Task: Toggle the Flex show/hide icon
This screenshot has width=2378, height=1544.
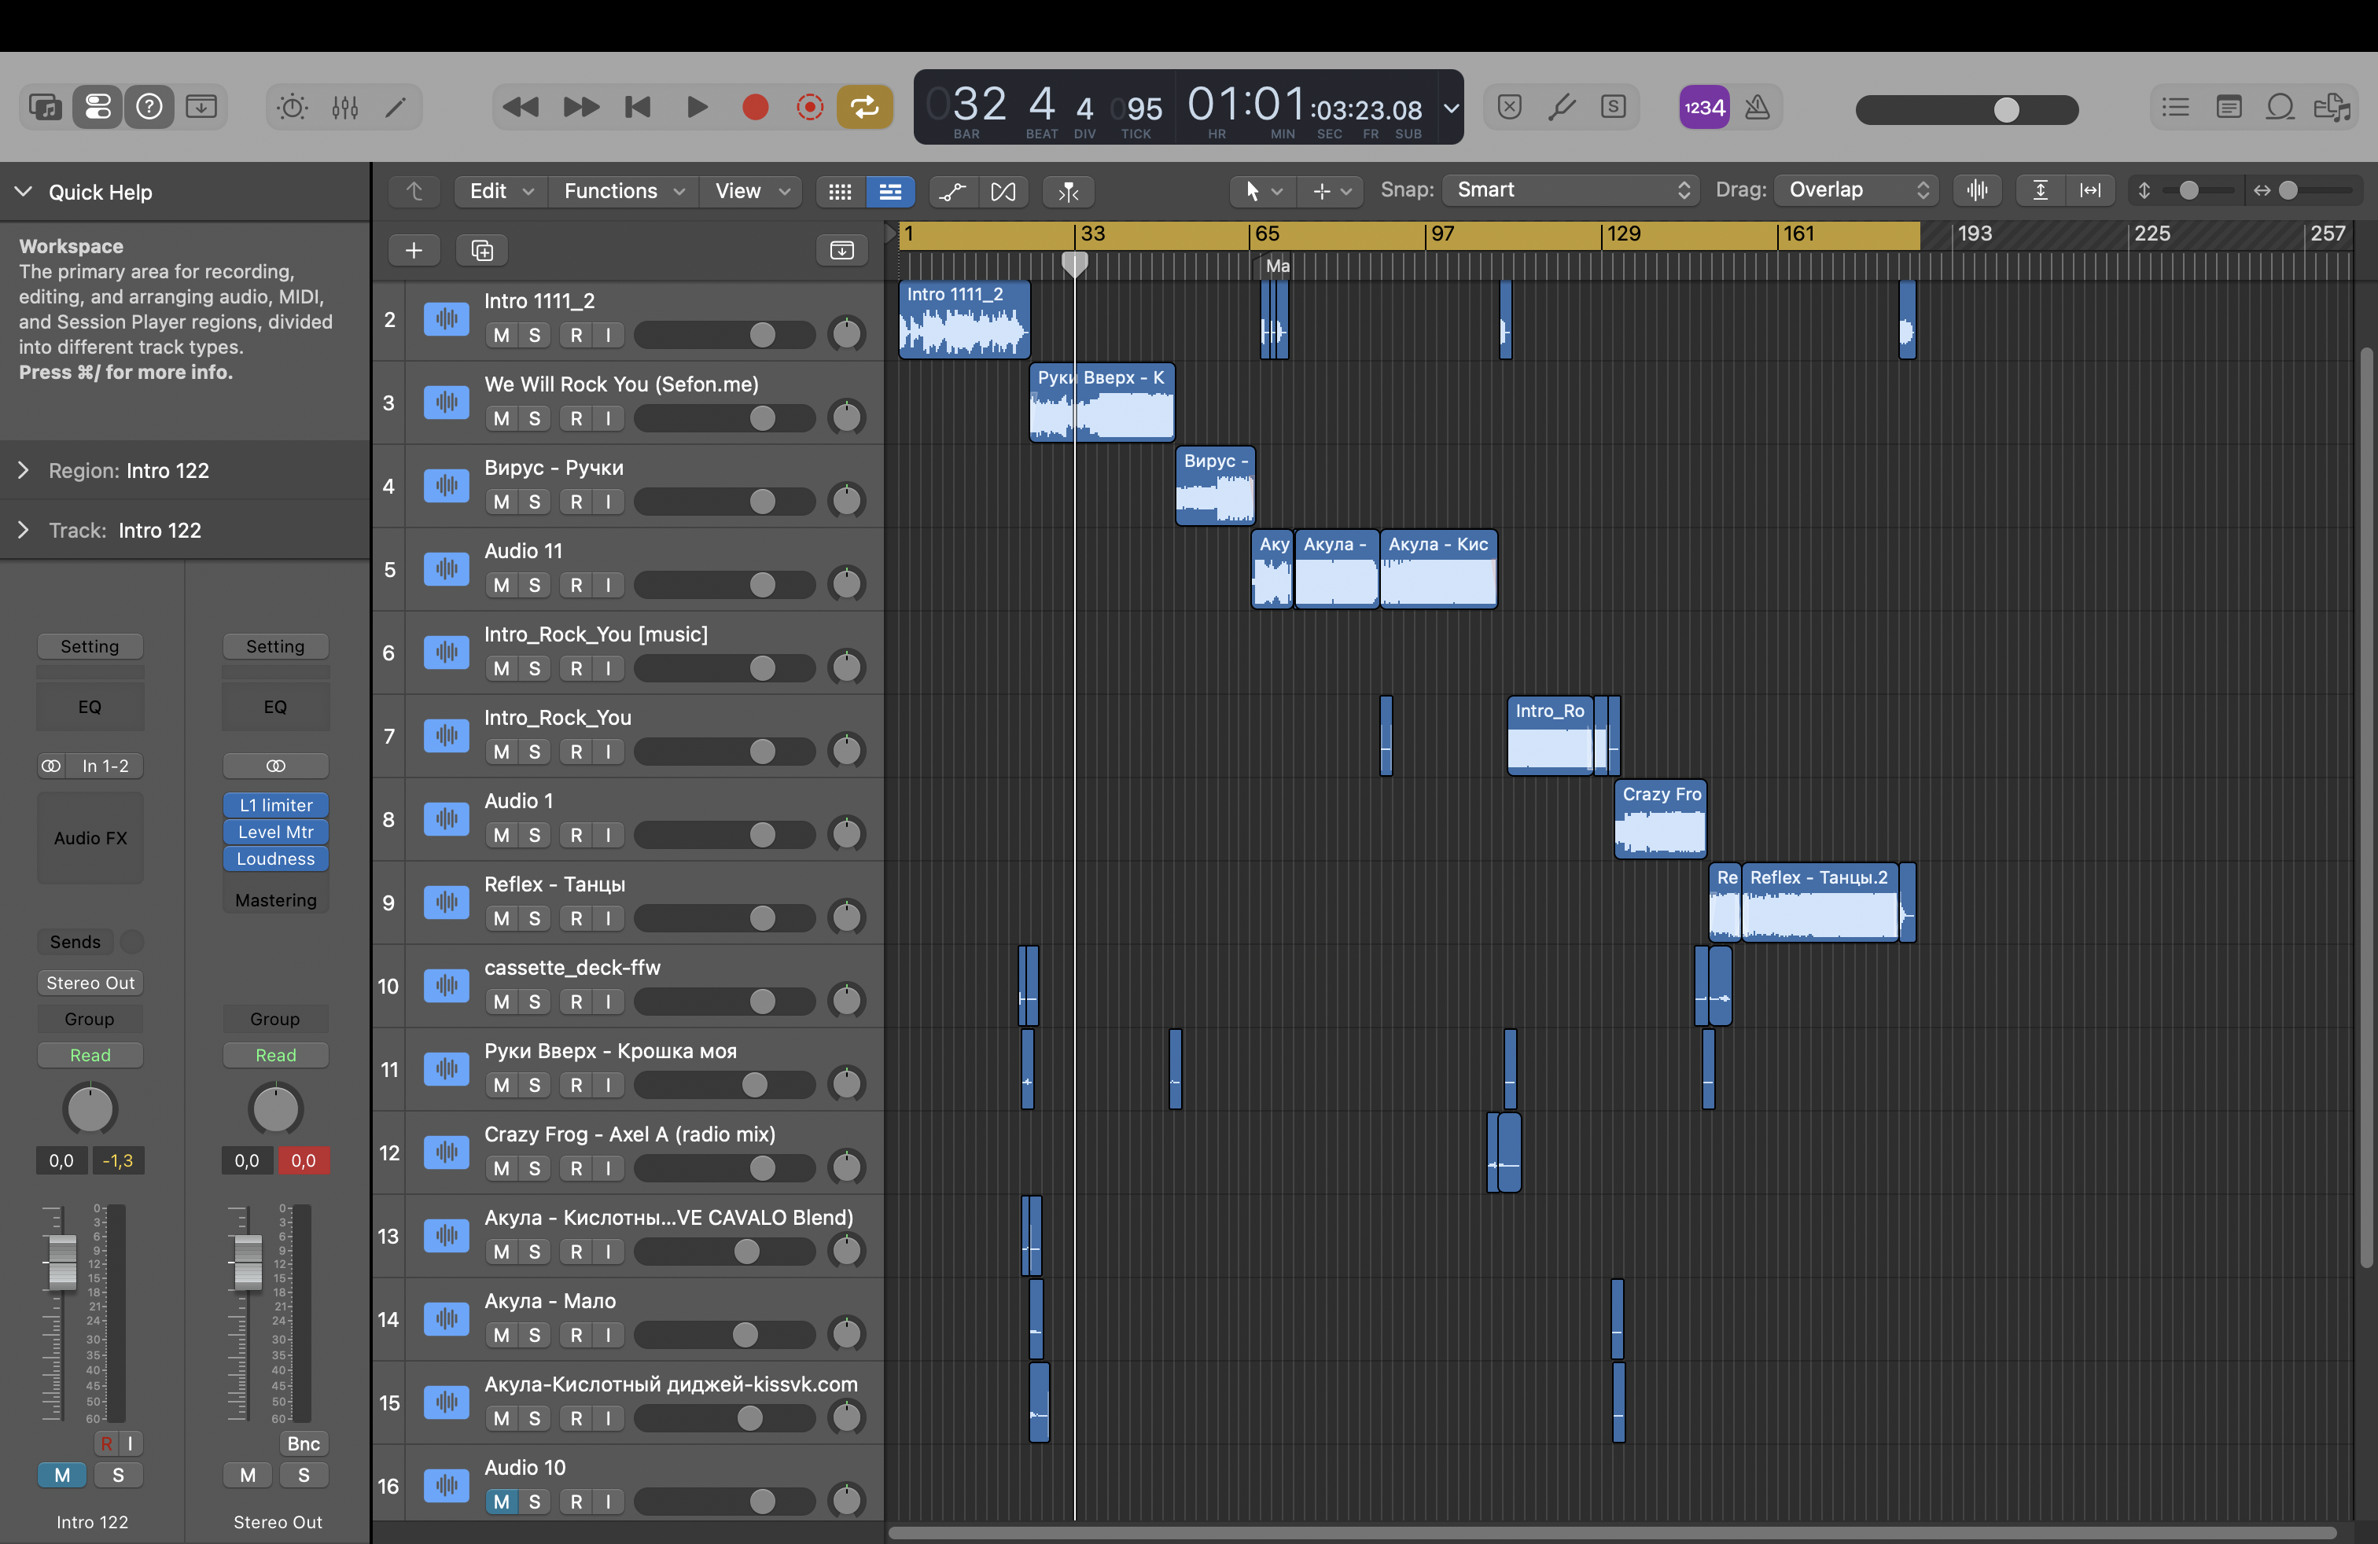Action: click(x=1003, y=191)
